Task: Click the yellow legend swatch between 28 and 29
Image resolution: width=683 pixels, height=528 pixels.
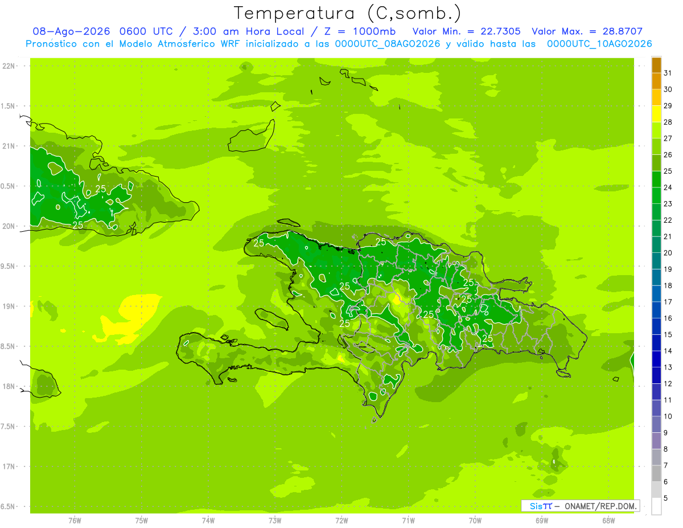Action: pyautogui.click(x=656, y=114)
